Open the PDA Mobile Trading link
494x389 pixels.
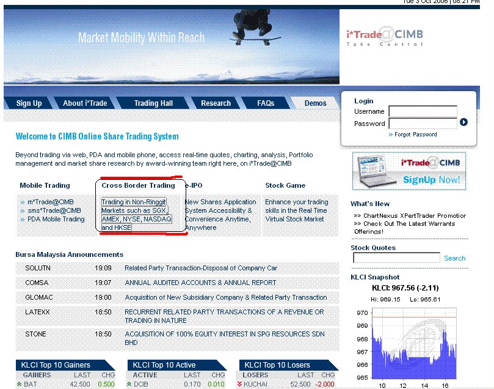56,219
